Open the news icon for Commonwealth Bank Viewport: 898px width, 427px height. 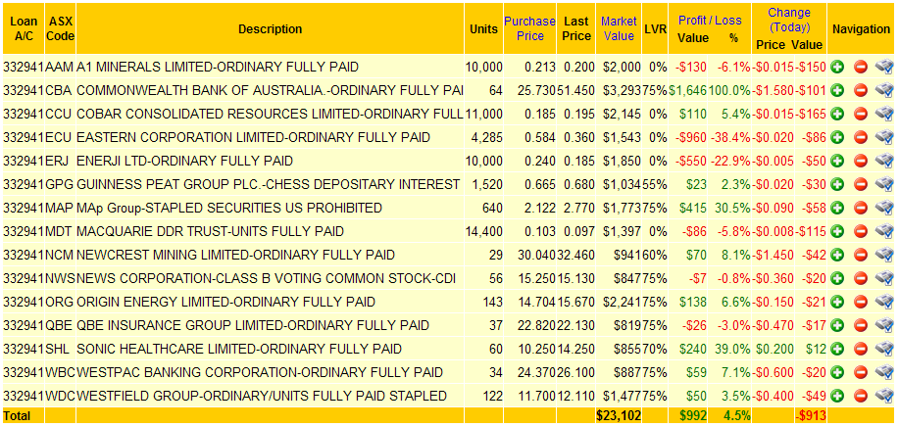(x=885, y=90)
